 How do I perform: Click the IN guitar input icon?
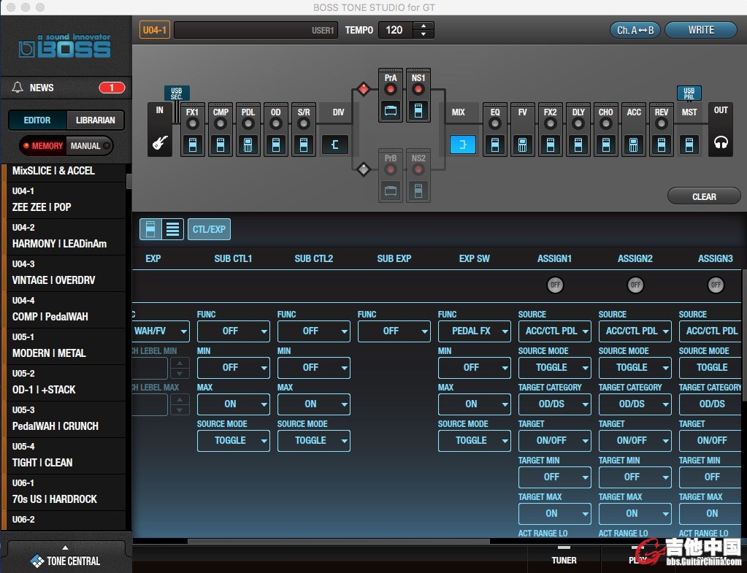click(x=160, y=142)
